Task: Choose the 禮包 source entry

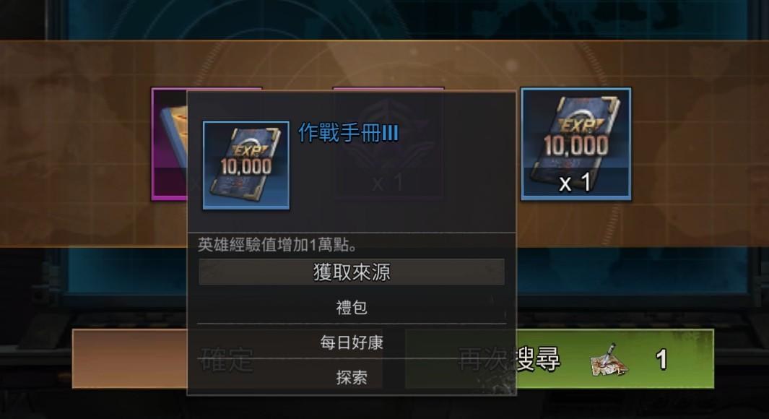Action: pyautogui.click(x=352, y=308)
